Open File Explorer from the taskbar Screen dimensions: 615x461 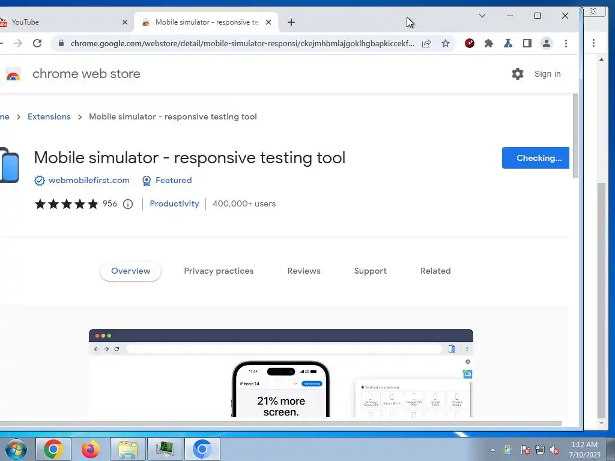[x=128, y=449]
